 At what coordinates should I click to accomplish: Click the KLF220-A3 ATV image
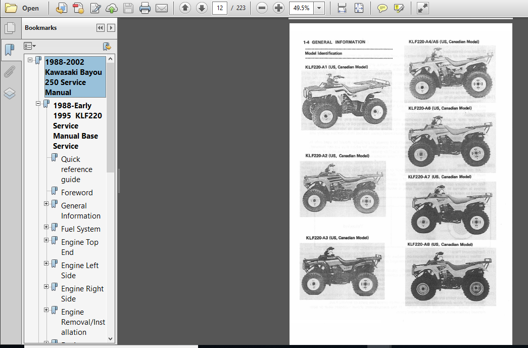(x=342, y=271)
